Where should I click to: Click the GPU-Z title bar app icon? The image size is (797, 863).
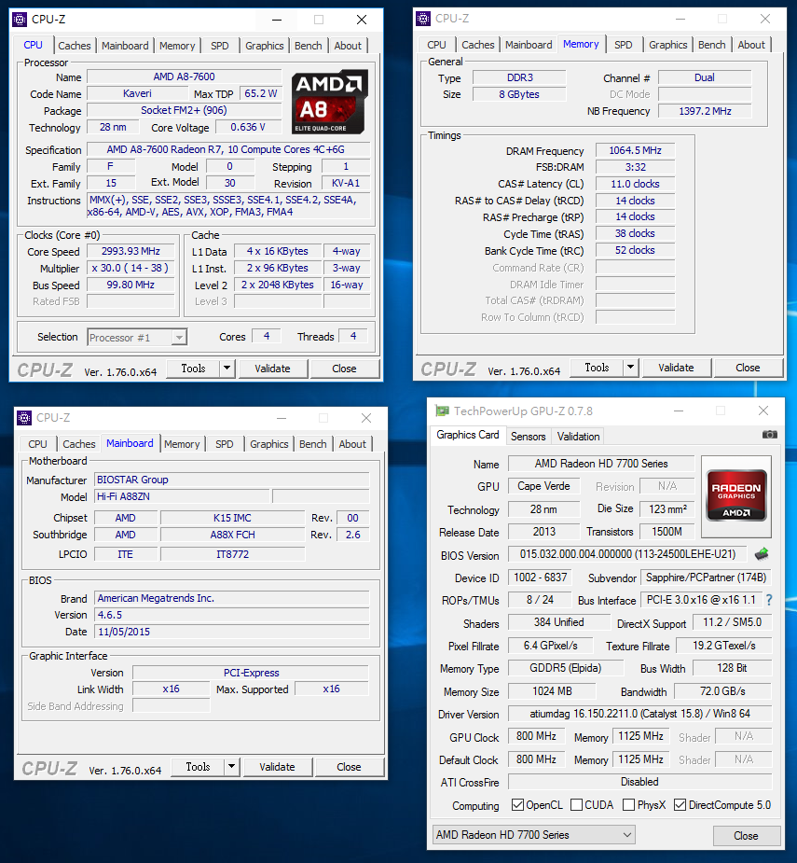click(x=442, y=411)
